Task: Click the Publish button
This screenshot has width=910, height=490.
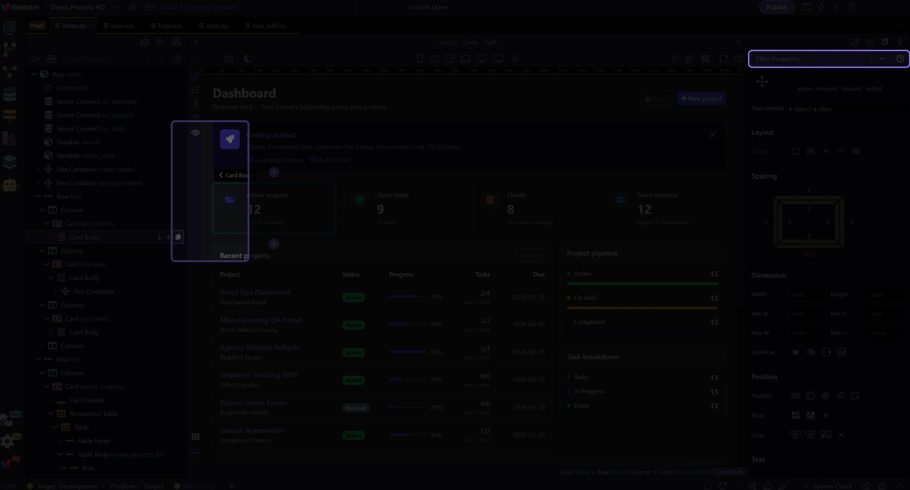Action: (x=776, y=7)
